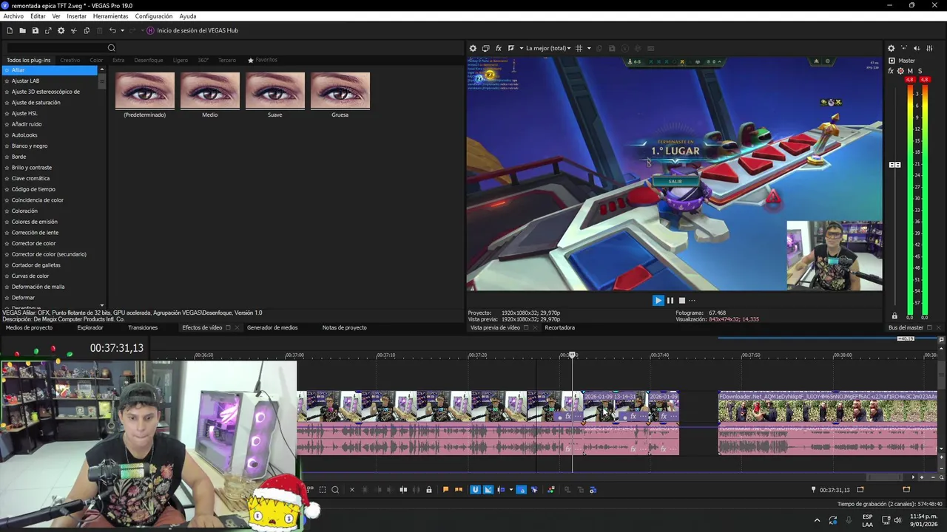The width and height of the screenshot is (947, 532).
Task: Open the Explorador tab
Action: coord(90,327)
